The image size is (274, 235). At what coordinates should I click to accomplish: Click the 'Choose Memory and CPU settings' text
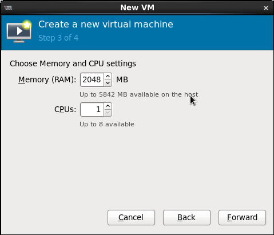(73, 63)
